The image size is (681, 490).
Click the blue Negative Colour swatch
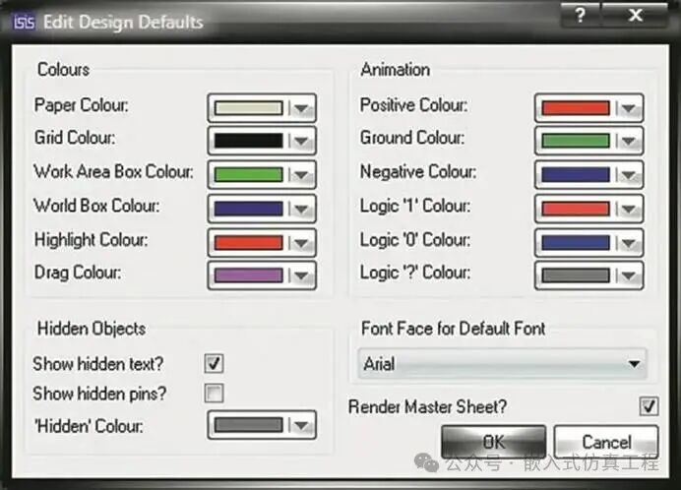[576, 174]
